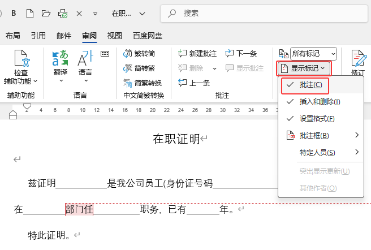Go to 上一条 previous comment
The width and height of the screenshot is (371, 250).
coord(194,83)
